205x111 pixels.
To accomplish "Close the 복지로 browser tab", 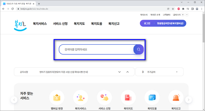I will point(33,4).
